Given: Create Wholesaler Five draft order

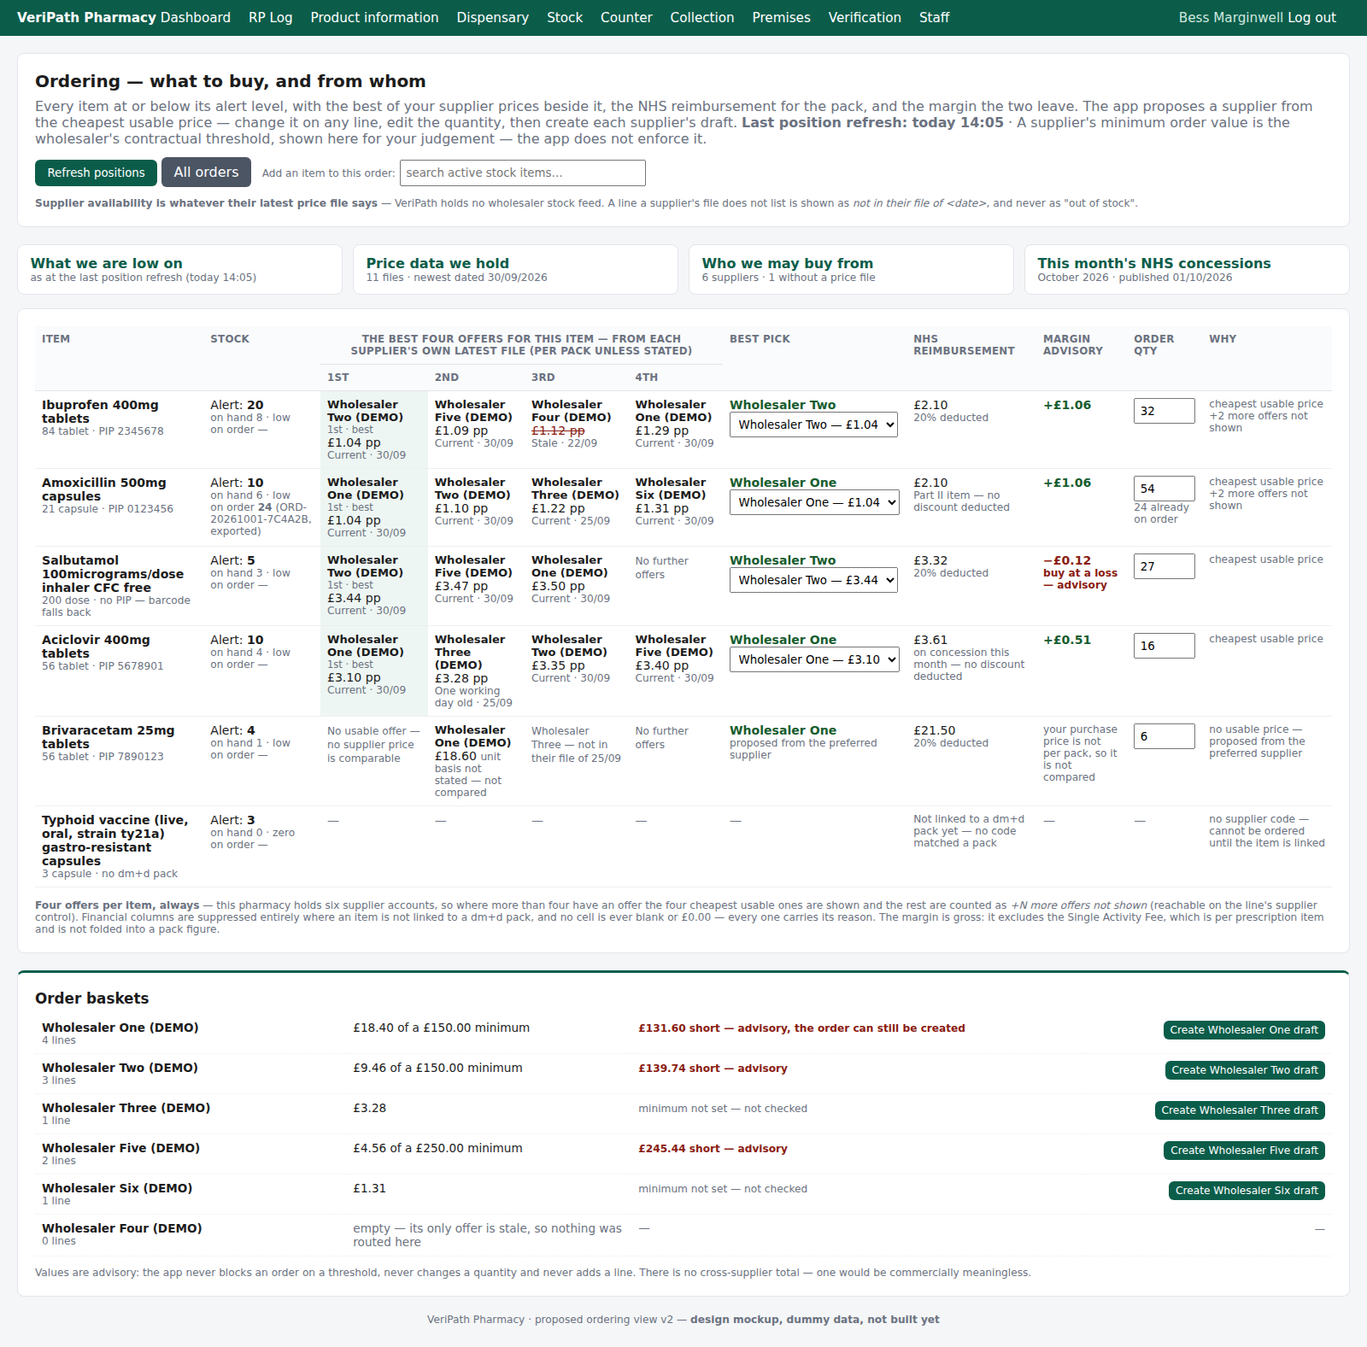Looking at the screenshot, I should pyautogui.click(x=1244, y=1151).
